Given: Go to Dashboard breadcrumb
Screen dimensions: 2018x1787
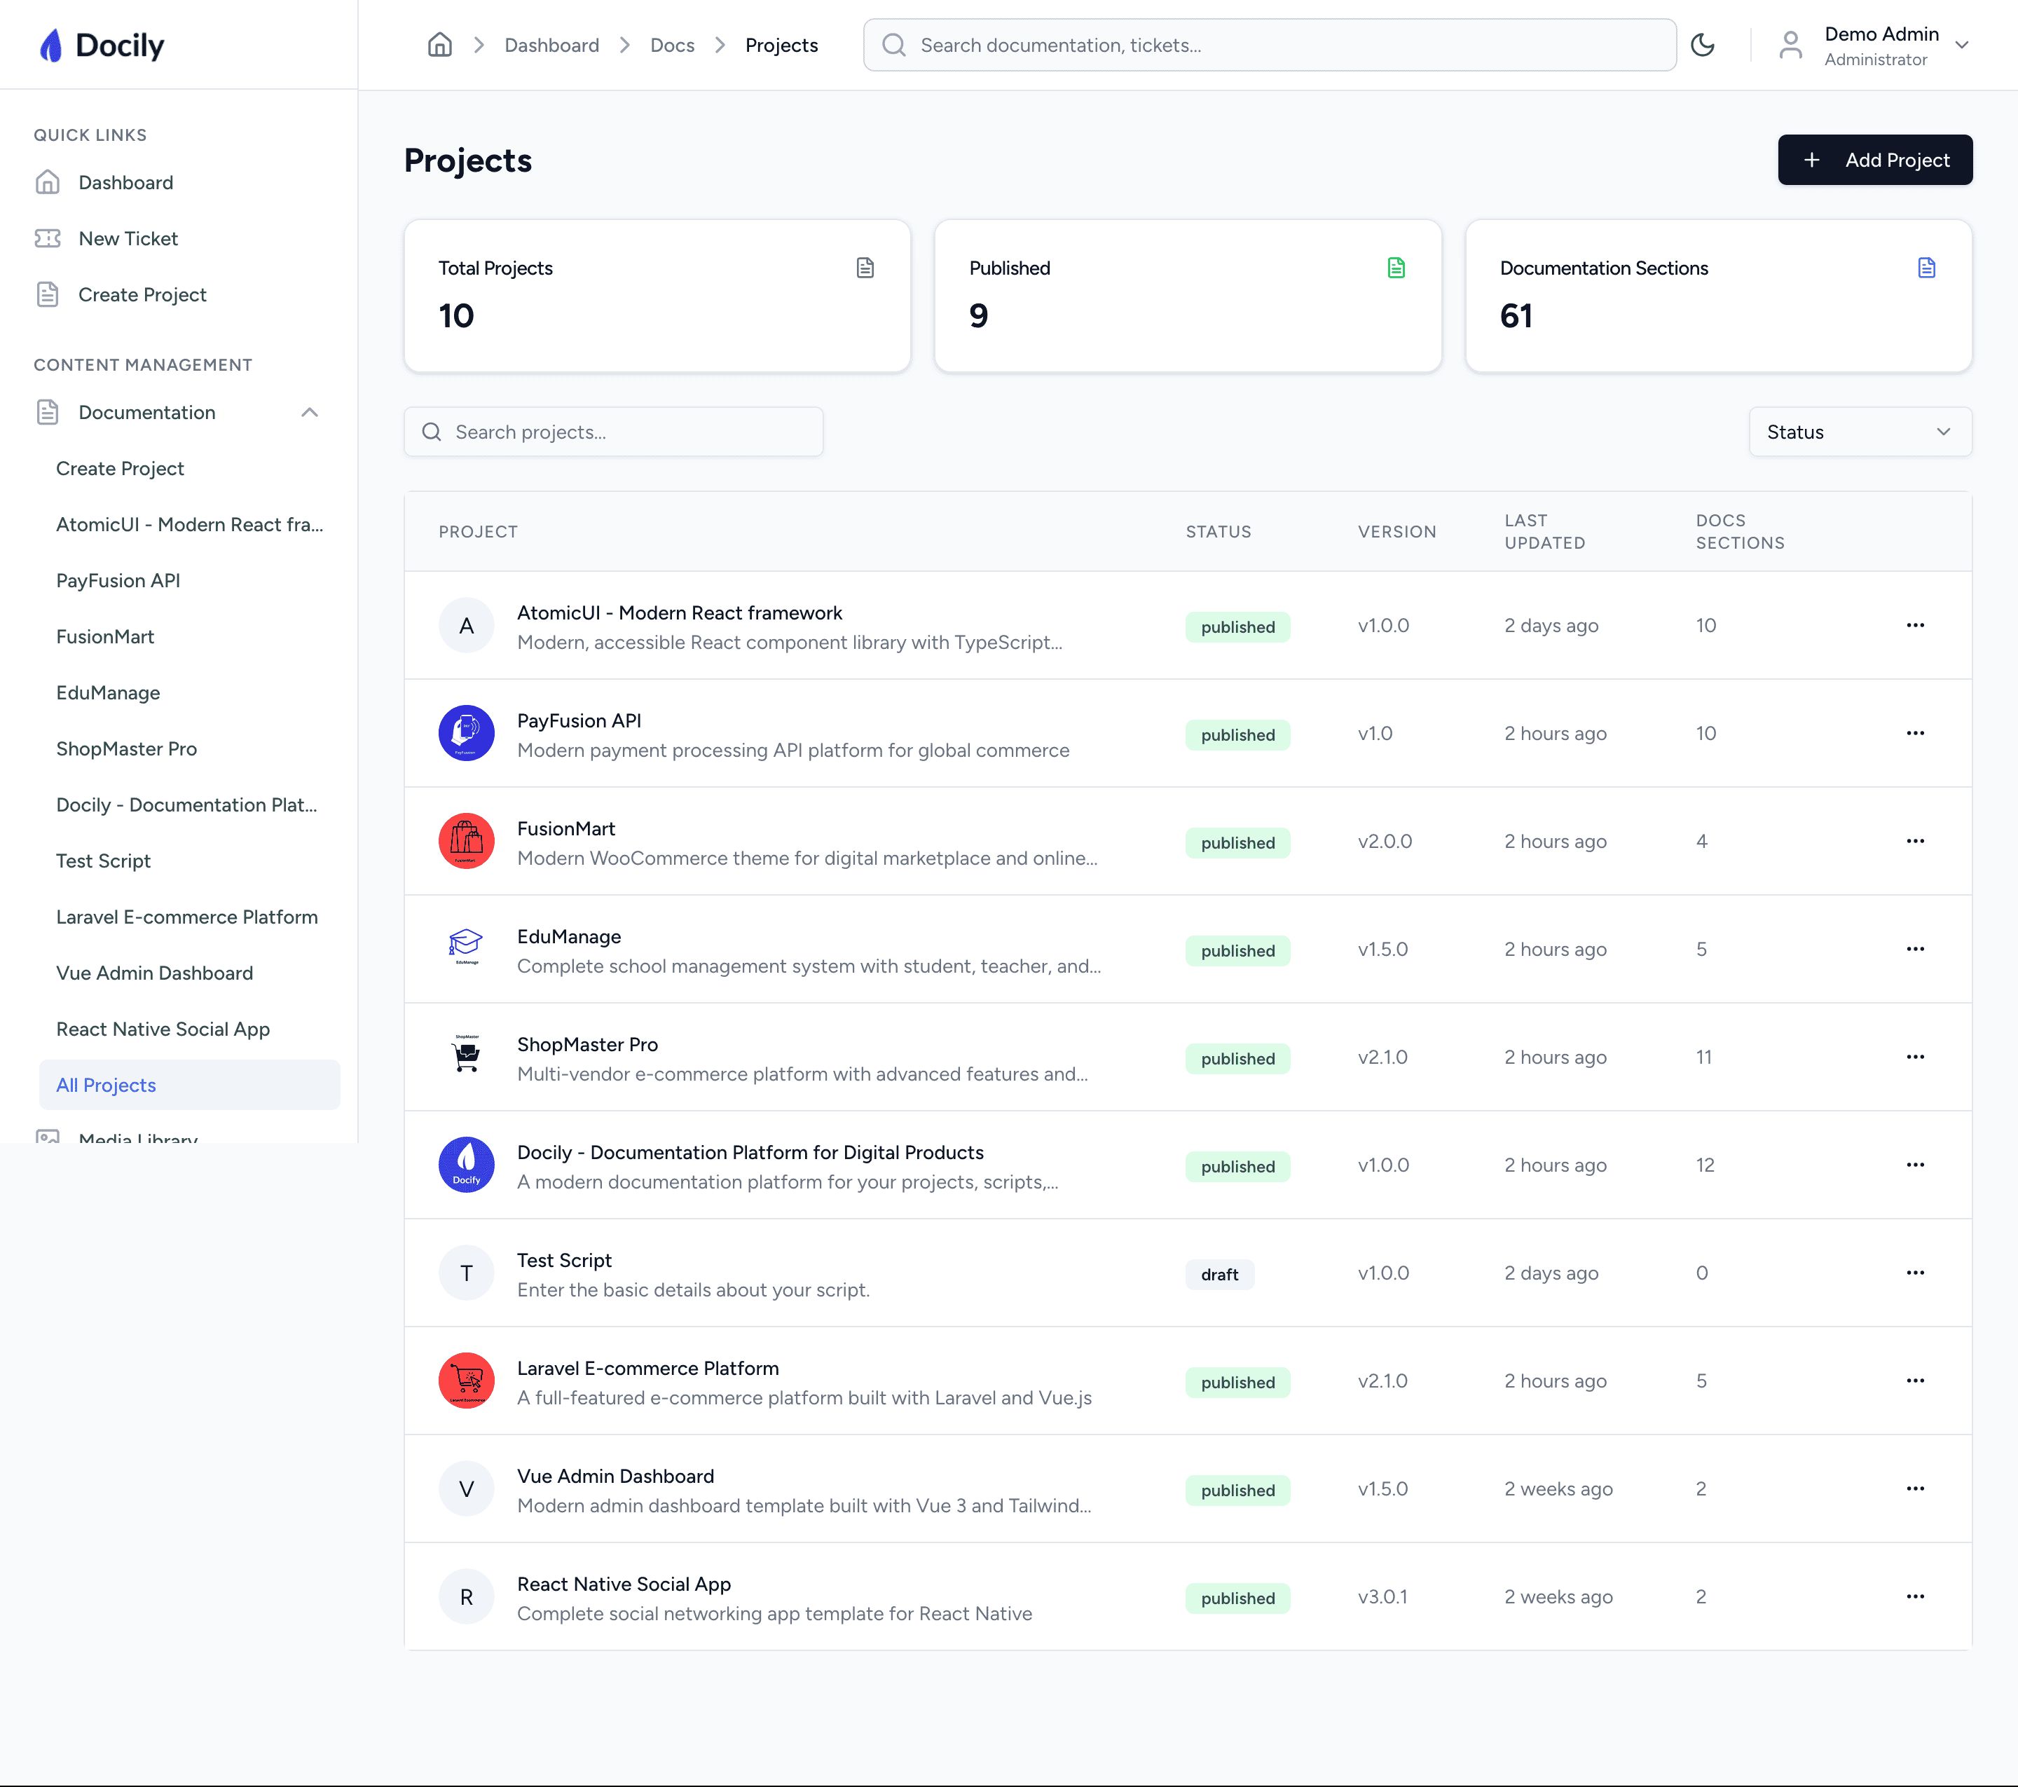Looking at the screenshot, I should pyautogui.click(x=552, y=46).
